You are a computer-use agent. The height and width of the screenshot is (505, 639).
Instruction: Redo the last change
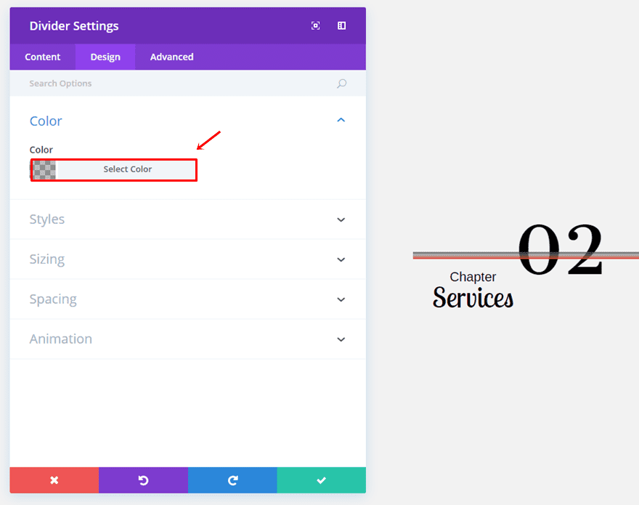232,480
